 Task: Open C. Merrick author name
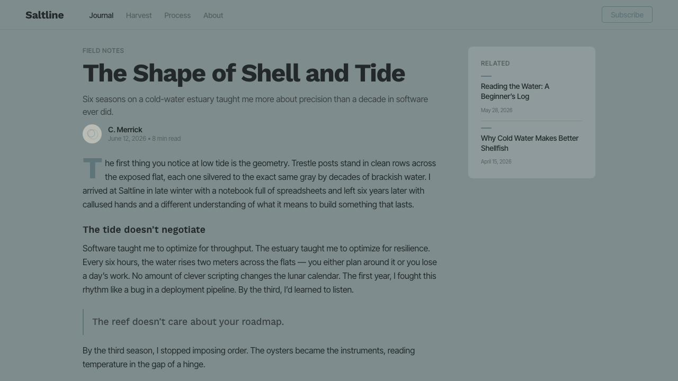coord(125,130)
